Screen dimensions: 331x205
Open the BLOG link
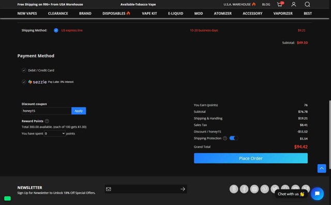tap(266, 5)
